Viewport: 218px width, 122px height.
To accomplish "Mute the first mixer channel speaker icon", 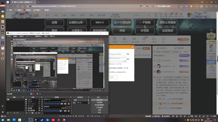I will pos(65,104).
